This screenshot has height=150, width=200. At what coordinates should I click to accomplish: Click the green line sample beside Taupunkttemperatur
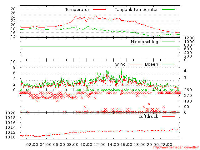168,10
